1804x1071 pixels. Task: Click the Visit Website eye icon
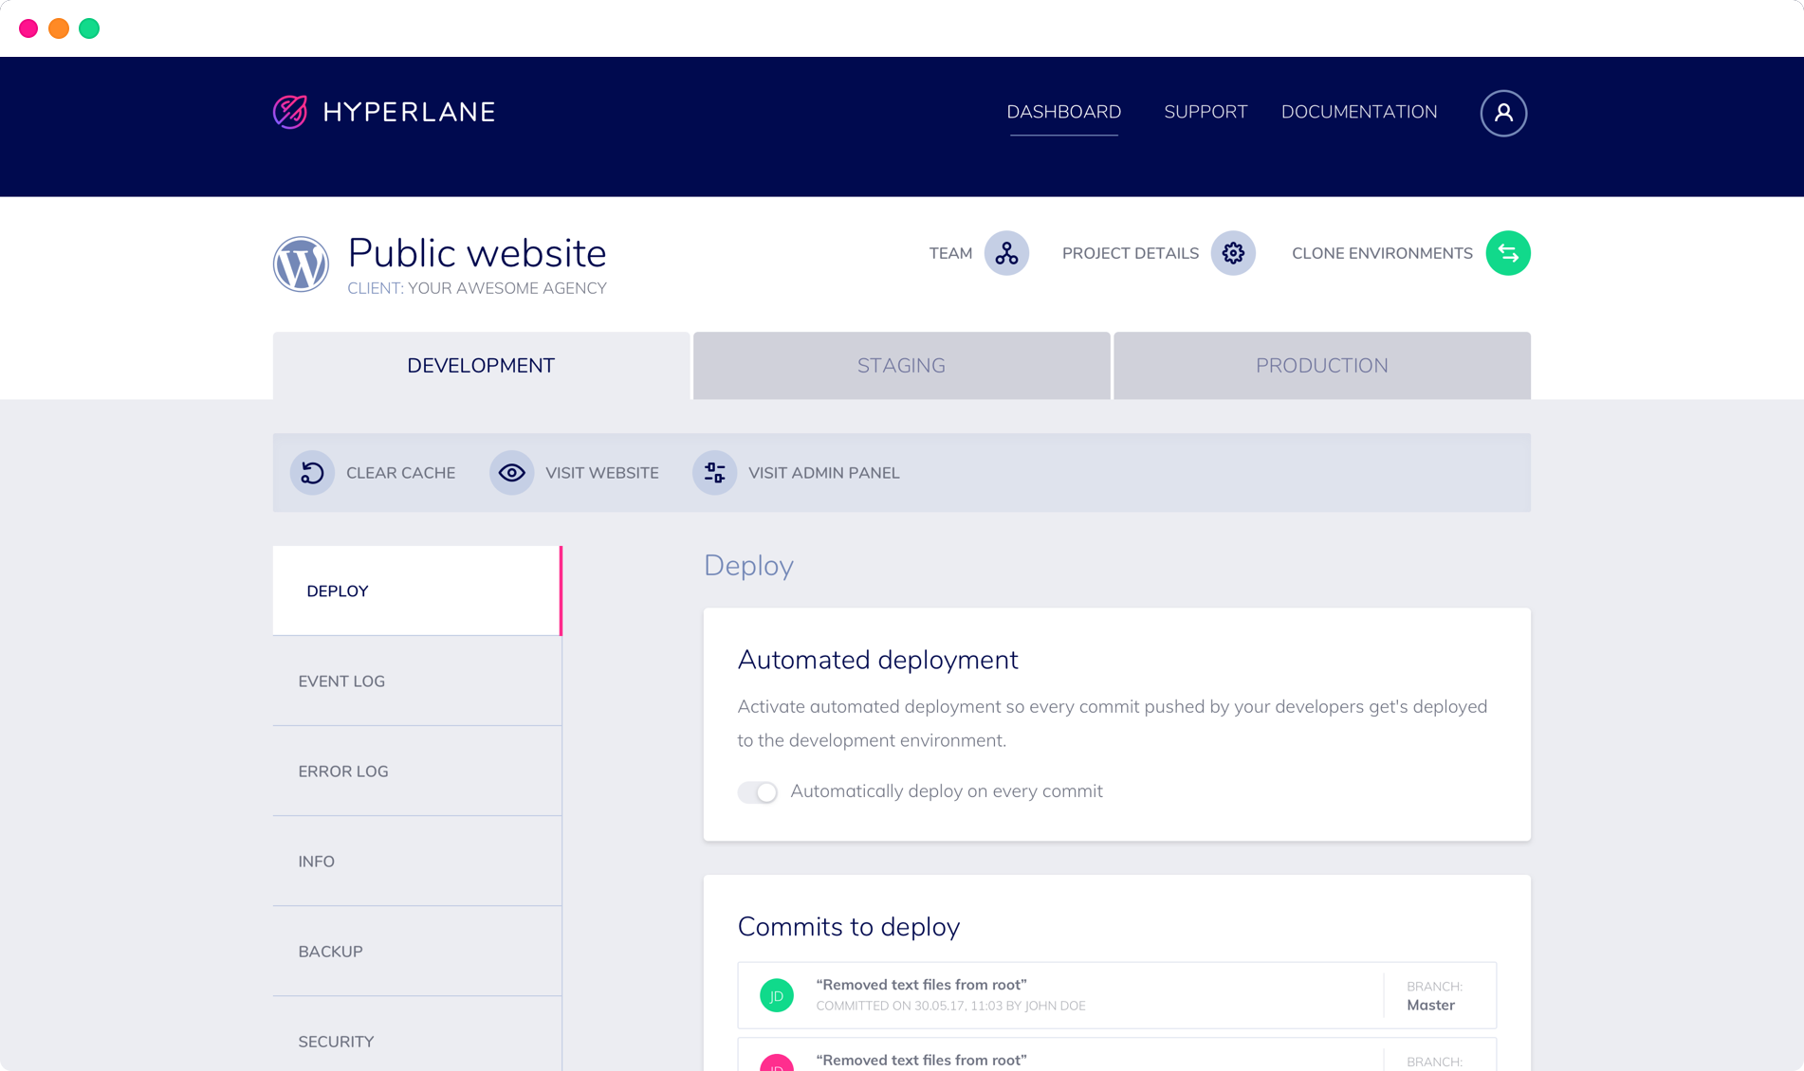[x=511, y=473]
